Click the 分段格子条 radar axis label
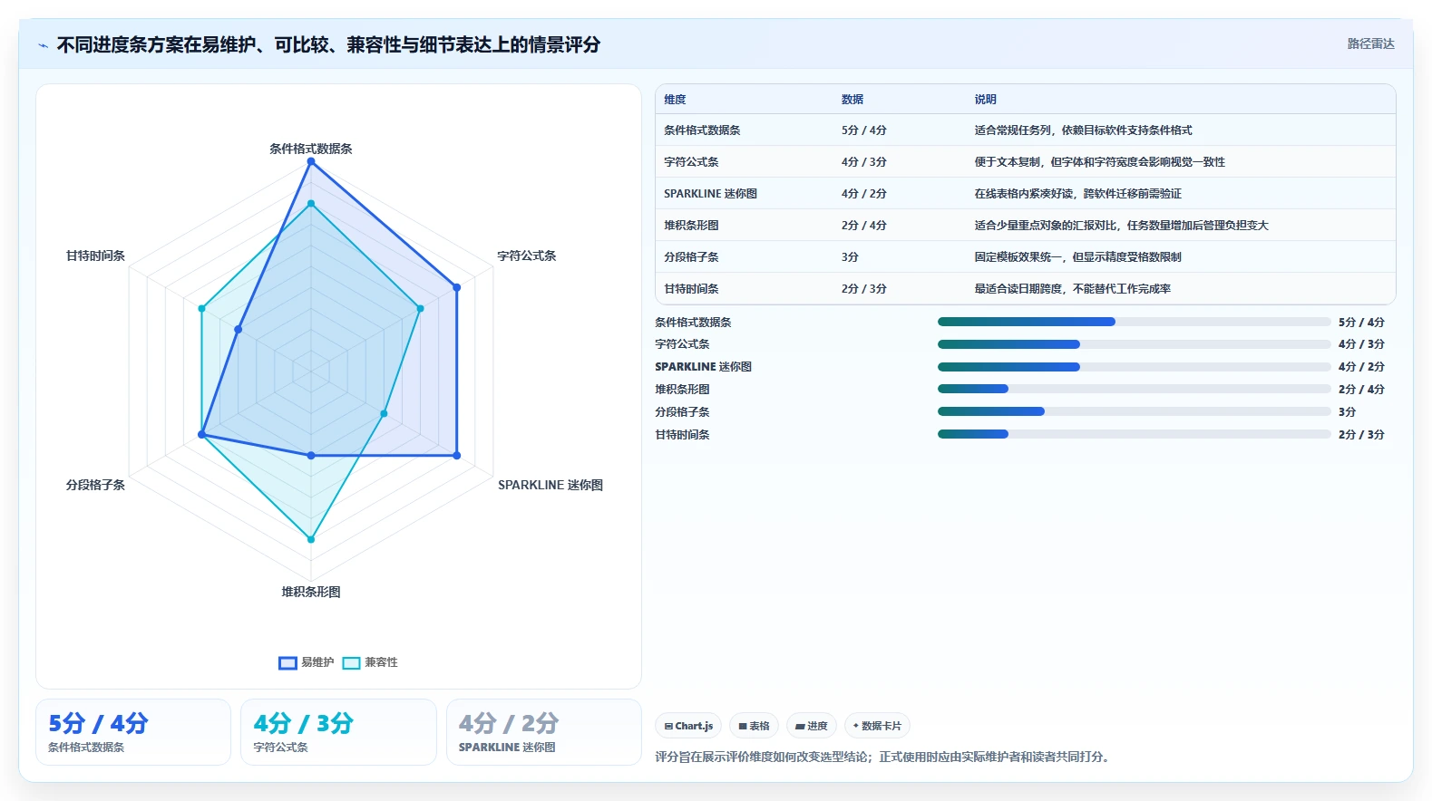 click(x=95, y=485)
